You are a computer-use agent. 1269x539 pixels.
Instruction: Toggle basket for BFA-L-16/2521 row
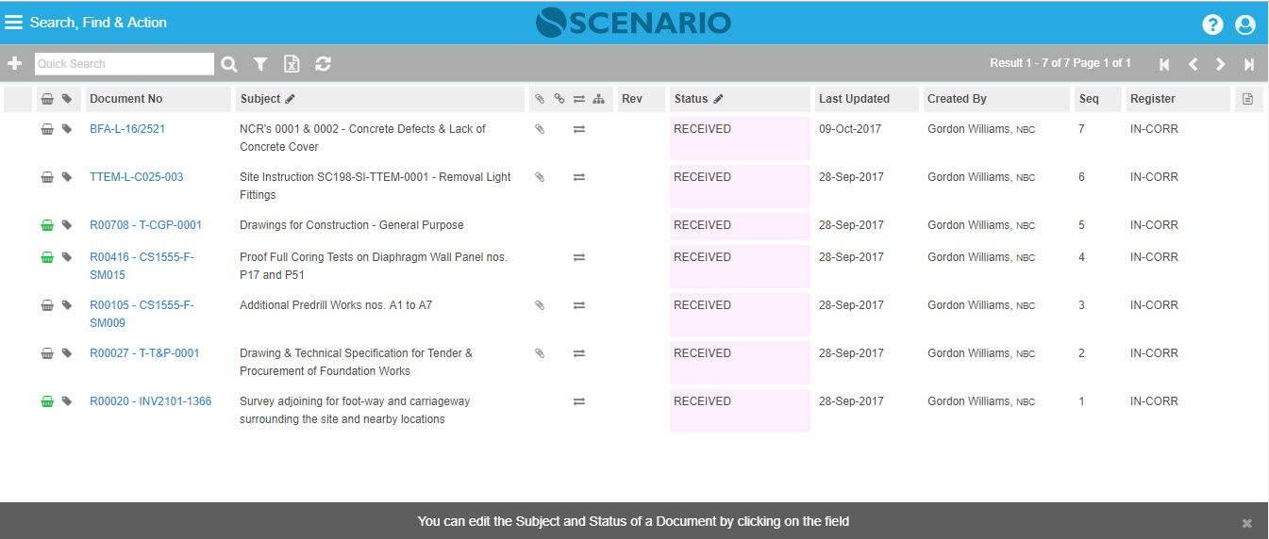tap(47, 129)
